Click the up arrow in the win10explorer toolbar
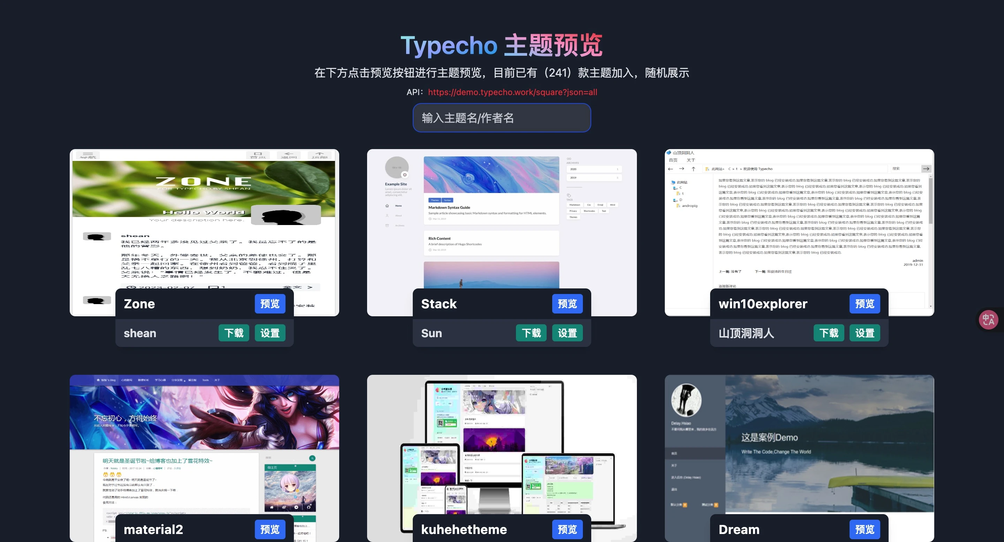1004x542 pixels. (x=693, y=169)
